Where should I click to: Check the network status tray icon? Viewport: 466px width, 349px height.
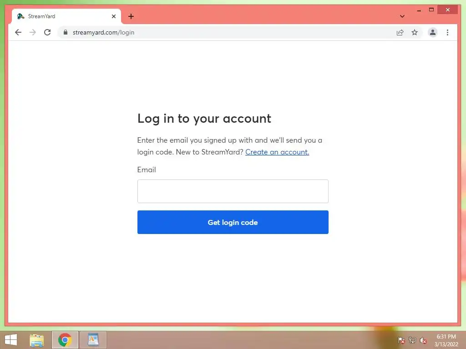(x=412, y=340)
